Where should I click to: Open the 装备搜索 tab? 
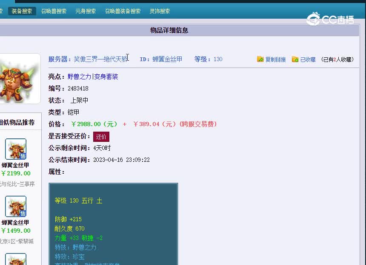coord(22,11)
